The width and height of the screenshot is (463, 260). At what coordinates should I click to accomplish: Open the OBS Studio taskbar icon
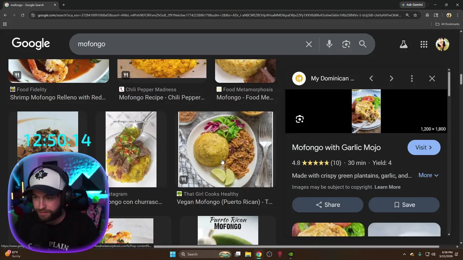269,254
